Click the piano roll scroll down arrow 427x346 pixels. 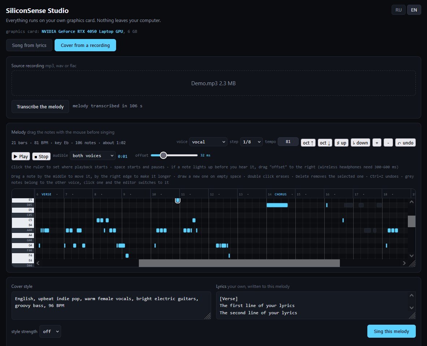pyautogui.click(x=411, y=256)
